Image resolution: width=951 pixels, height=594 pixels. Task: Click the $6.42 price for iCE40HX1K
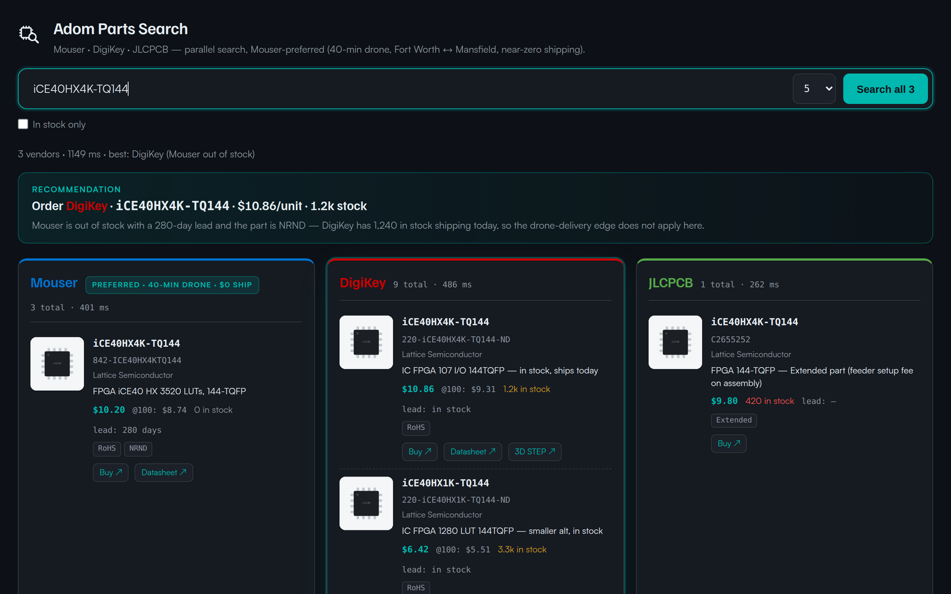coord(415,549)
